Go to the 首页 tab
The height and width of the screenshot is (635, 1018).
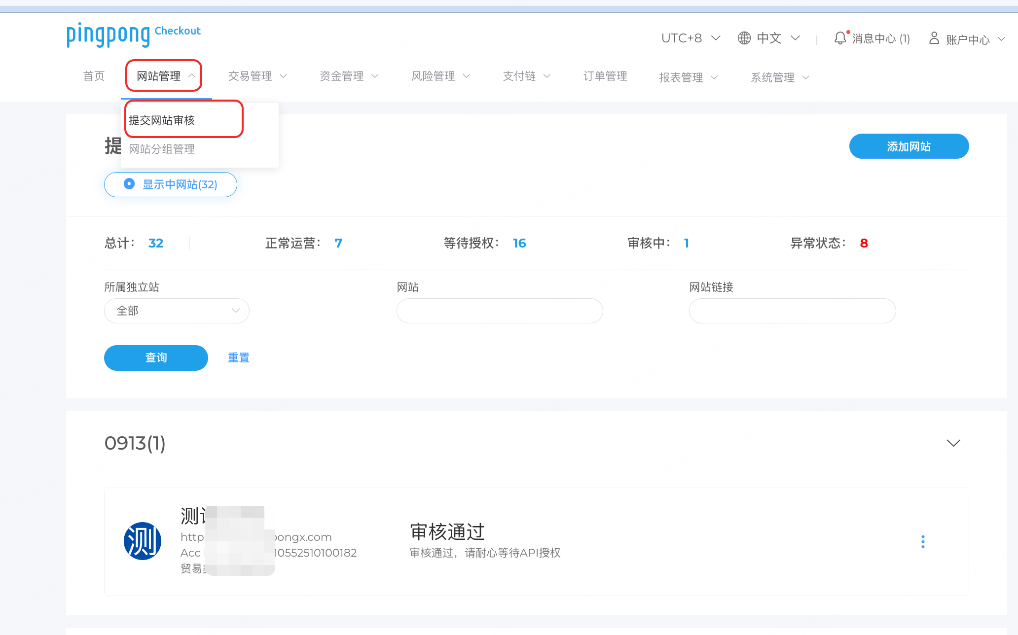(x=94, y=76)
